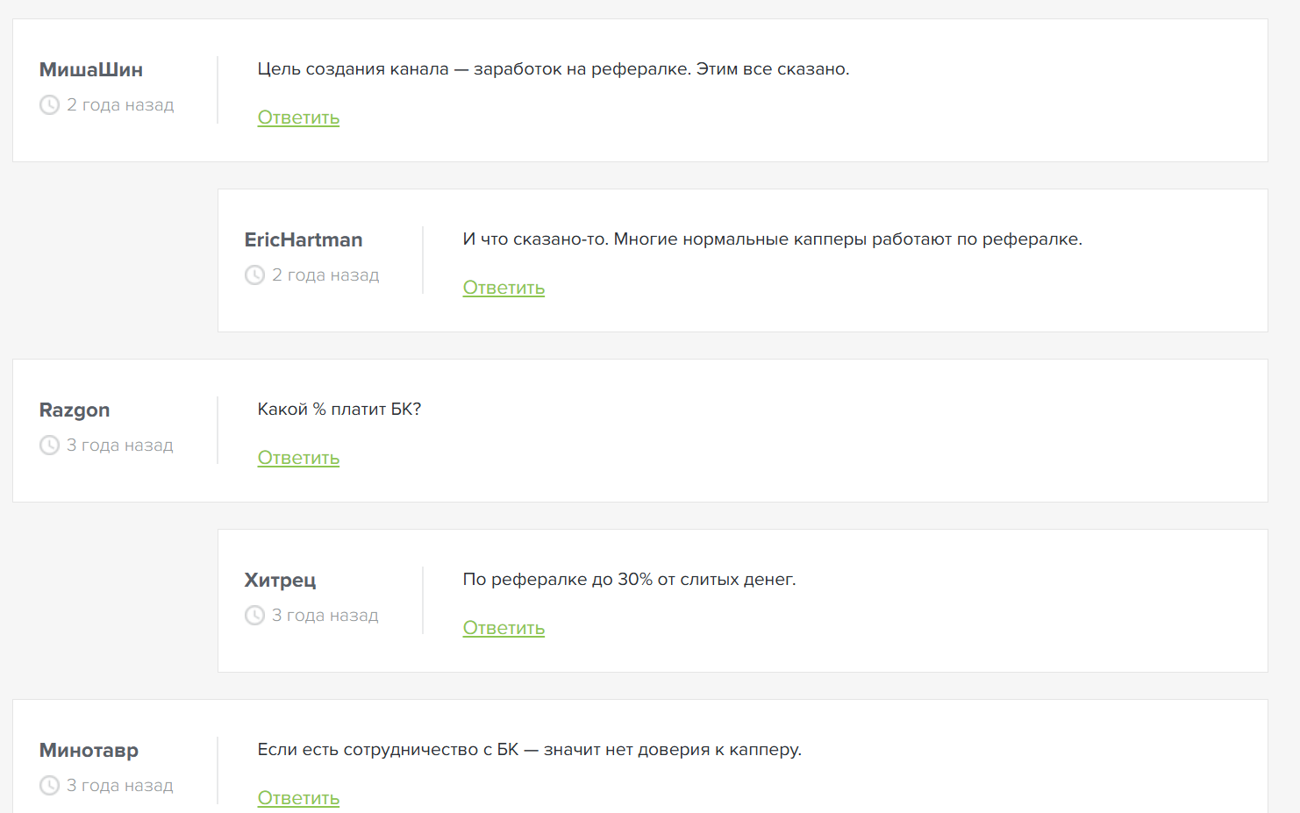
Task: Click clock icon under Хитрец's name
Action: coord(254,616)
